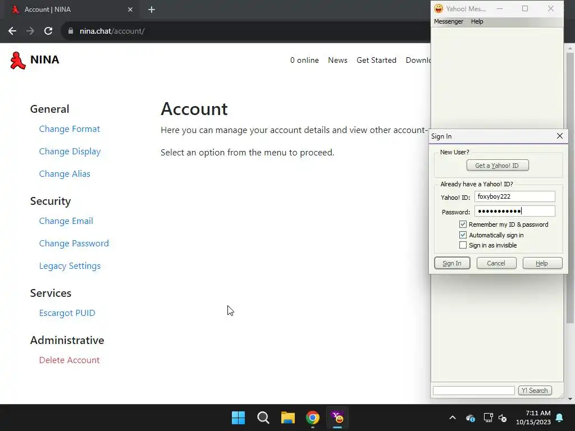575x431 pixels.
Task: Open the Legacy Settings link
Action: (x=70, y=265)
